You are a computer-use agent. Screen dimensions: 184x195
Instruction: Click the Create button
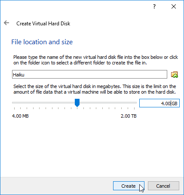pos(129,186)
